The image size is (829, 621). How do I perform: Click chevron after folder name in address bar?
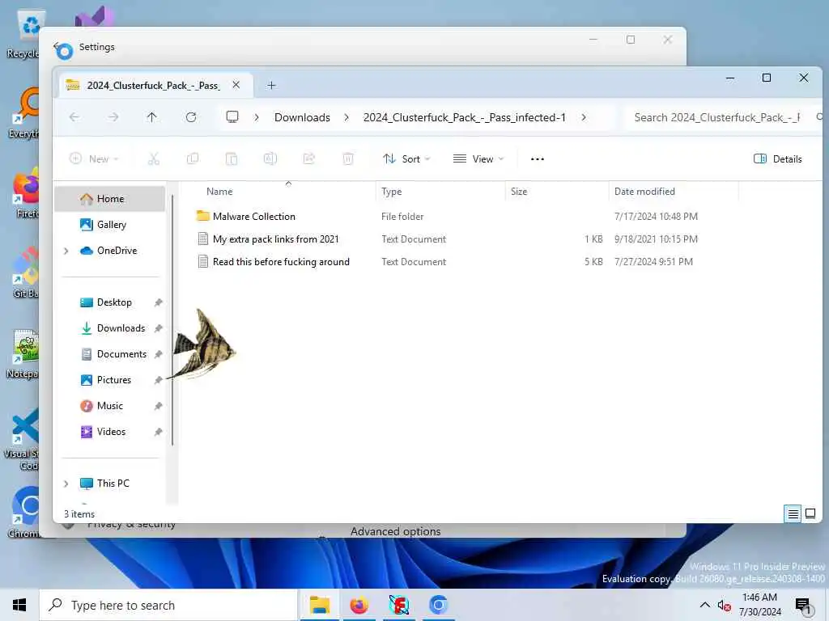point(584,117)
